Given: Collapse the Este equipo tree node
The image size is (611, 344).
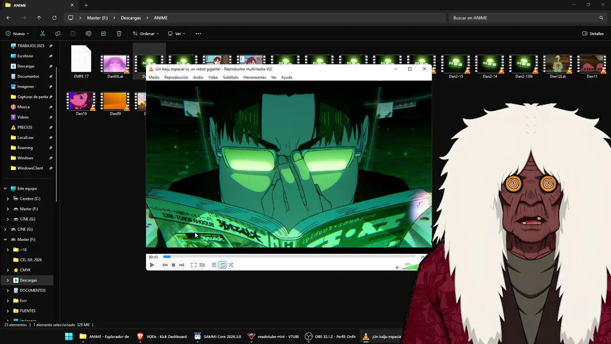Looking at the screenshot, I should point(6,189).
